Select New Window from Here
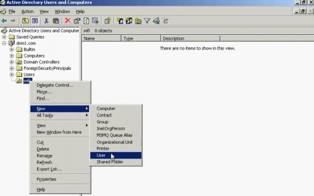The width and height of the screenshot is (314, 196). 59,132
